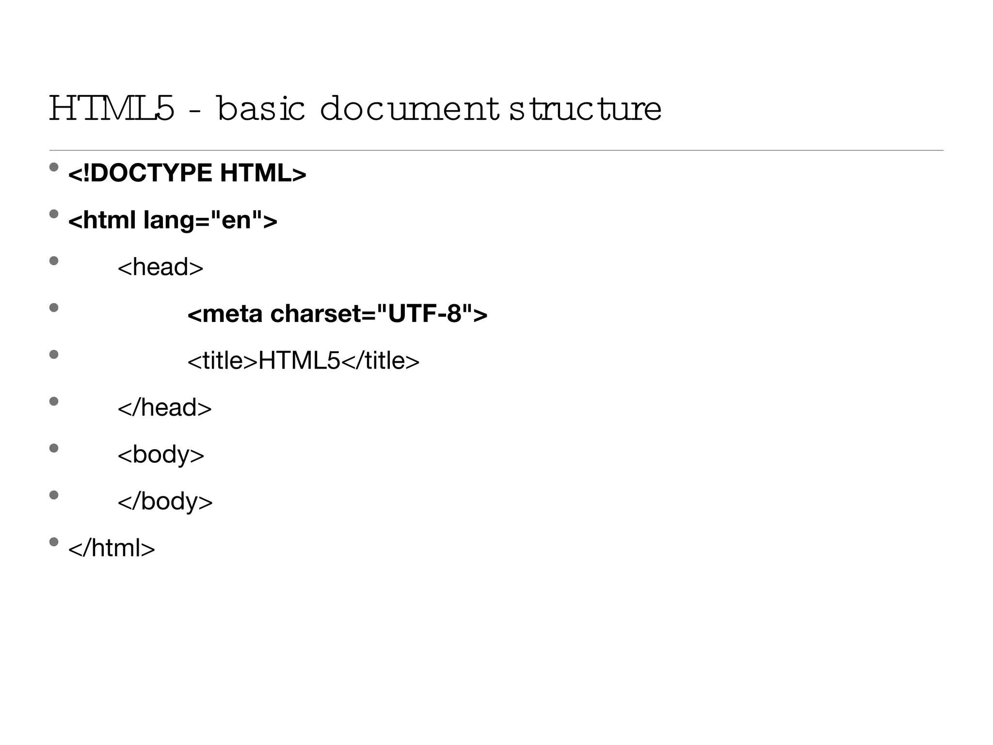Click the slide title 'HTML5 - basic document structure'

(355, 109)
